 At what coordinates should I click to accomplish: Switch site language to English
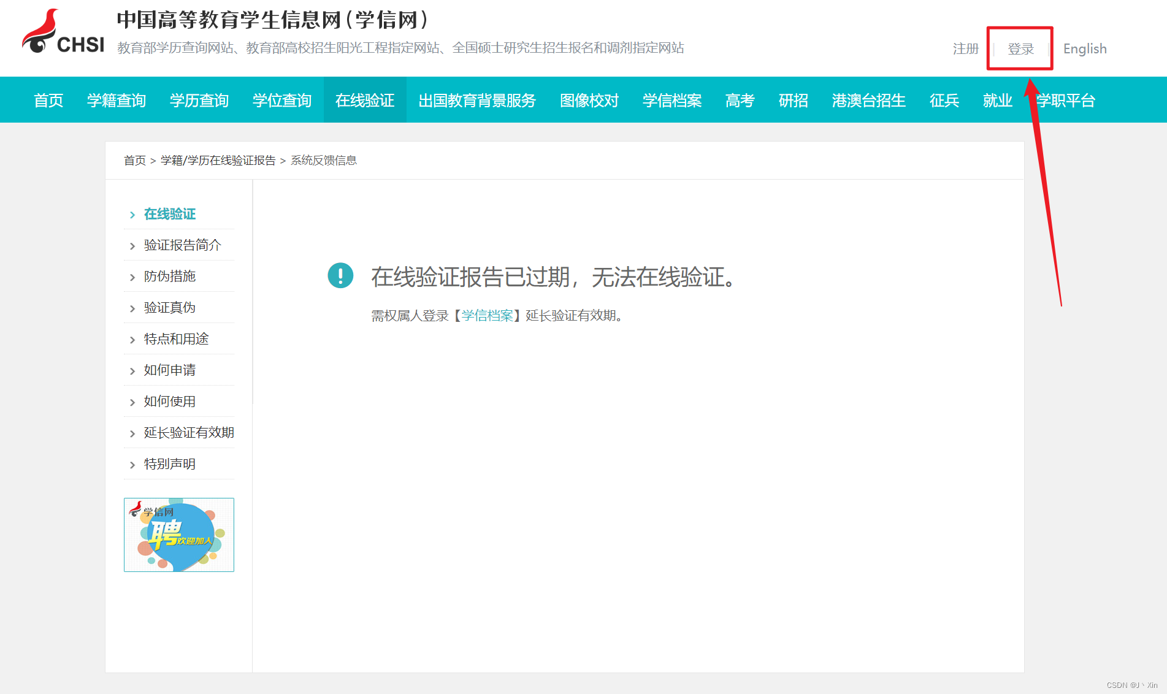click(1085, 48)
